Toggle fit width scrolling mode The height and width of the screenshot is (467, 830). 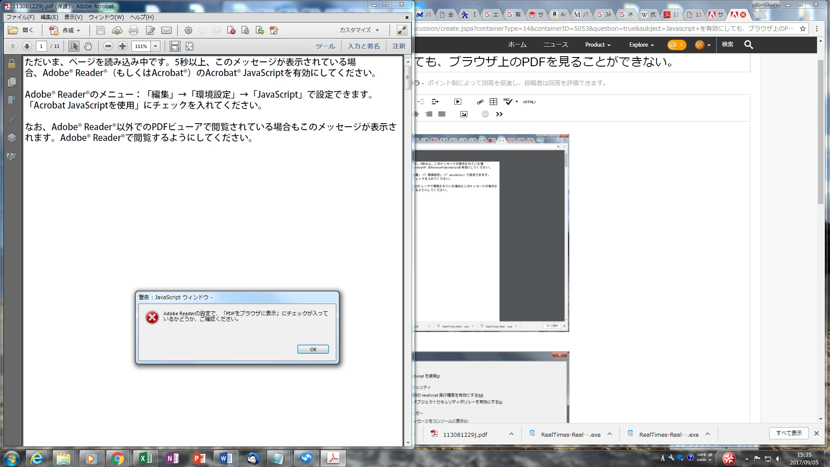[x=175, y=46]
